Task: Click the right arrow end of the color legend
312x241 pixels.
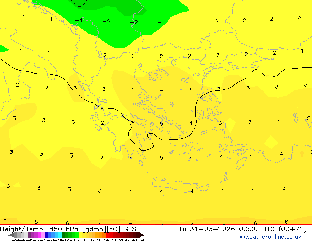Action: pos(142,235)
